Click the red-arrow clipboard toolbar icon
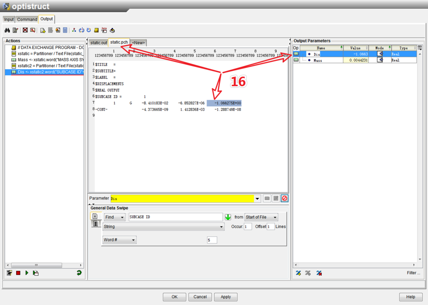The width and height of the screenshot is (428, 305). pos(33,30)
